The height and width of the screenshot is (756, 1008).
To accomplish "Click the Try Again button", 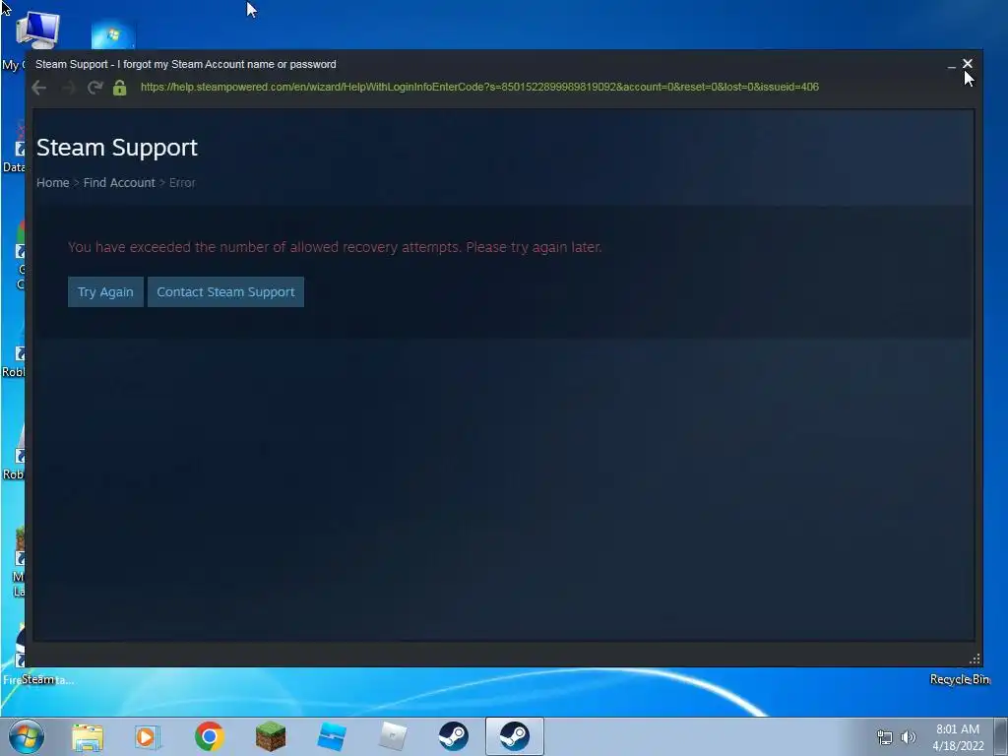I will pyautogui.click(x=105, y=291).
